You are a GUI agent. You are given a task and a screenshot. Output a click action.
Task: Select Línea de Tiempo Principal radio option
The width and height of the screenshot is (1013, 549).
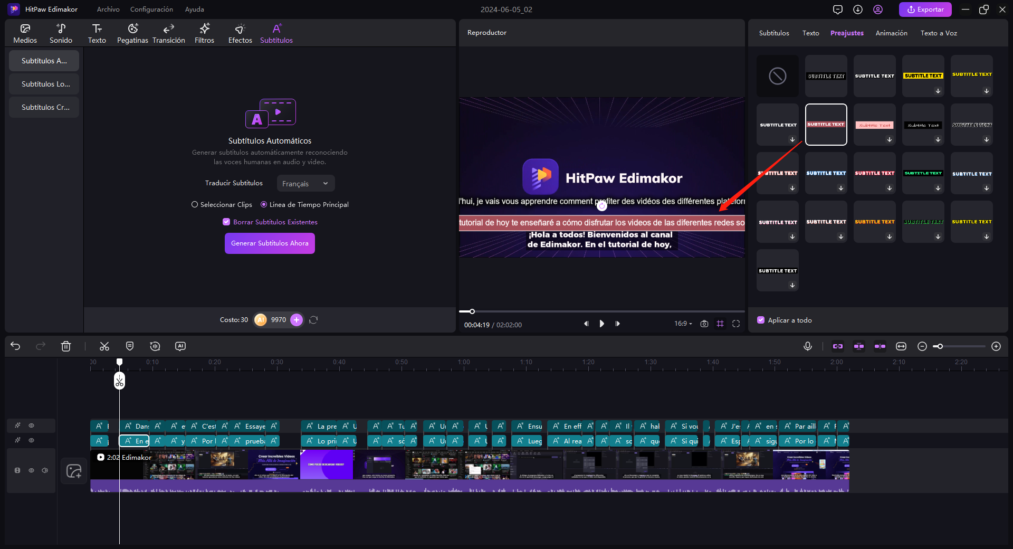(304, 205)
